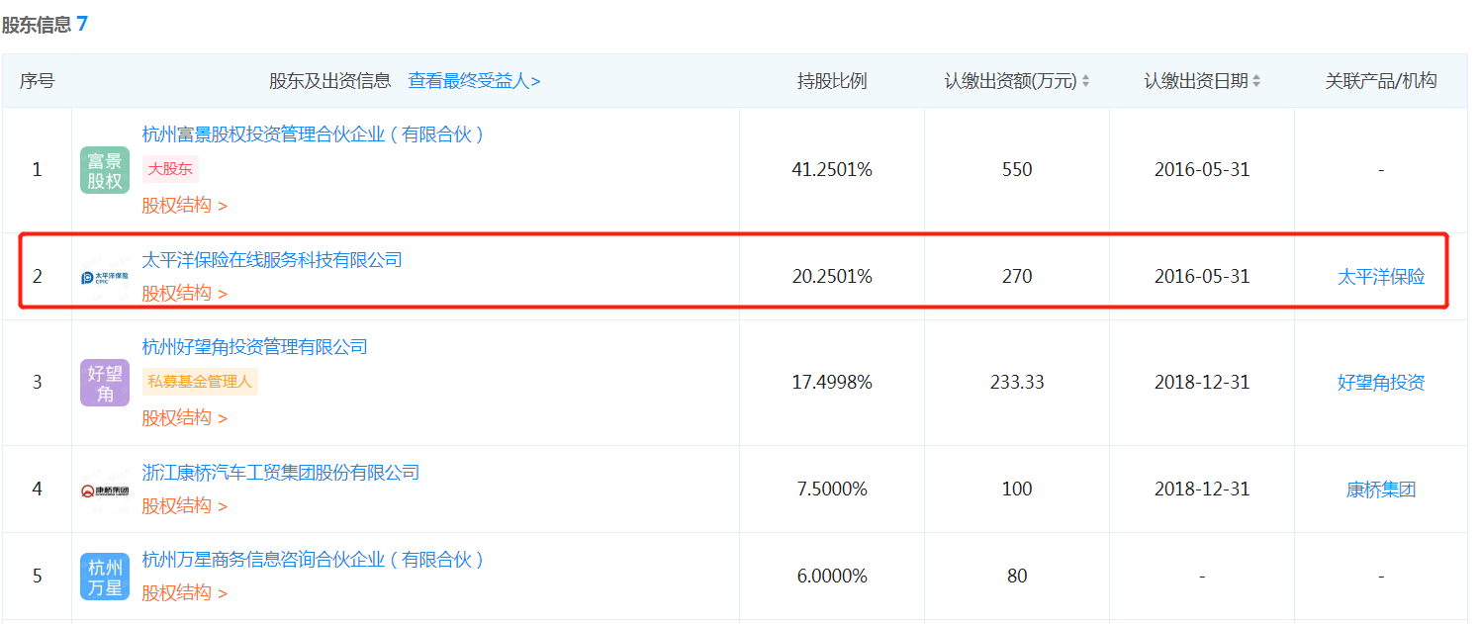Click the 杭州万星 shareholder avatar icon
1481x624 pixels.
pyautogui.click(x=104, y=577)
